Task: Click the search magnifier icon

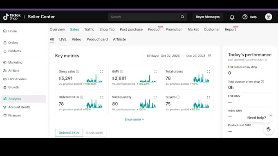Action: pyautogui.click(x=182, y=17)
